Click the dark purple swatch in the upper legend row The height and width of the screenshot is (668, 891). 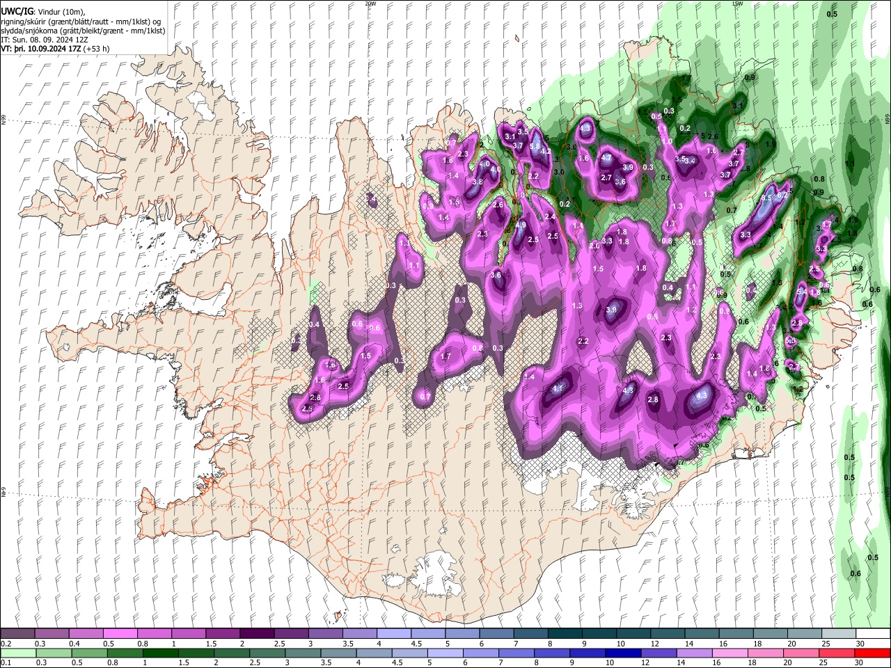tap(256, 634)
